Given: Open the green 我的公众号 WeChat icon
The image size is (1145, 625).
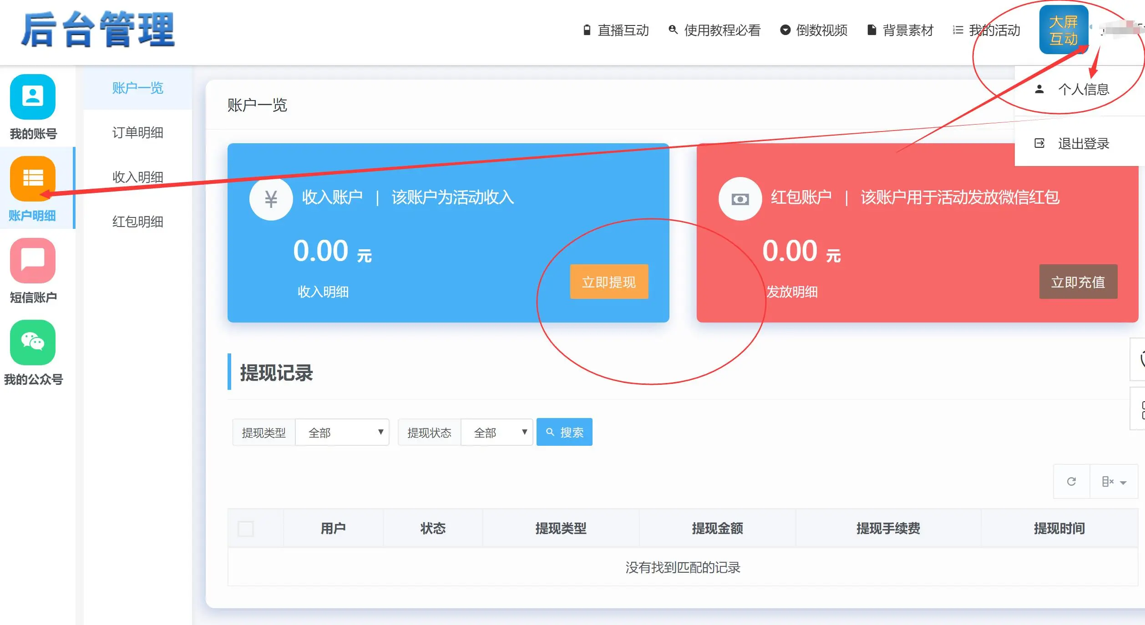Looking at the screenshot, I should click(33, 343).
